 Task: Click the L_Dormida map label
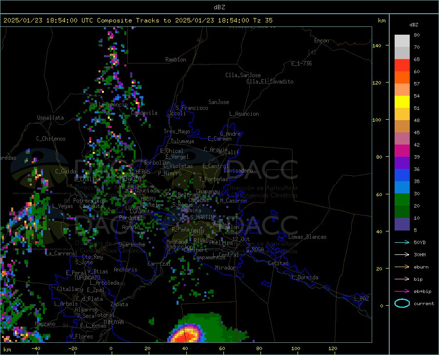[x=305, y=277]
